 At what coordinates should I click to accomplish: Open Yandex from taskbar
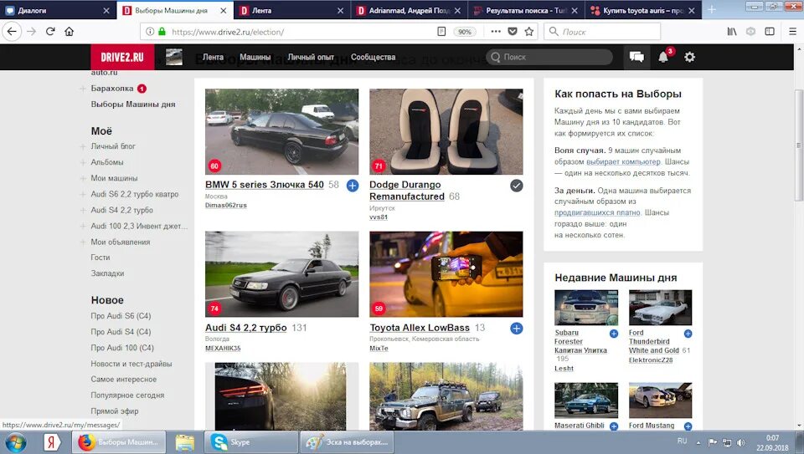(x=52, y=441)
